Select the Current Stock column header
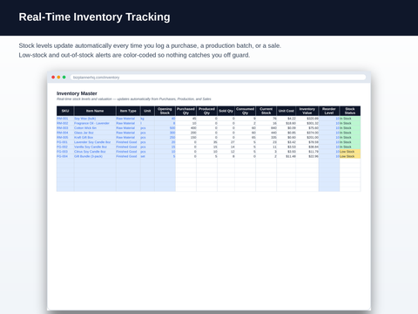The image size is (418, 314). [x=266, y=111]
